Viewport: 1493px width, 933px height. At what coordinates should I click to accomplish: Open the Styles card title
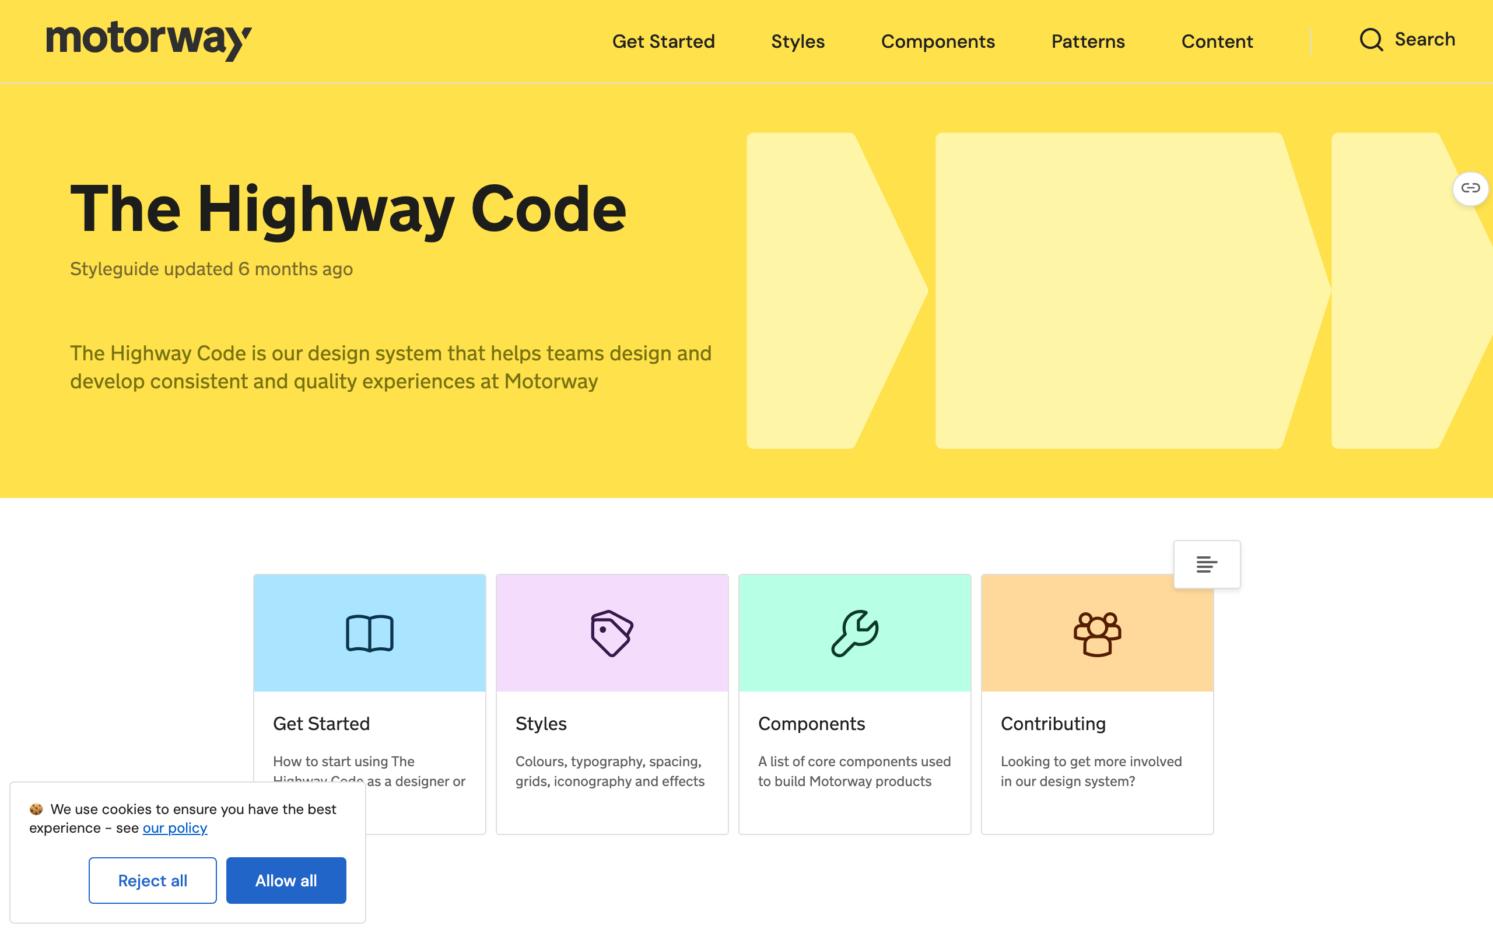click(541, 724)
